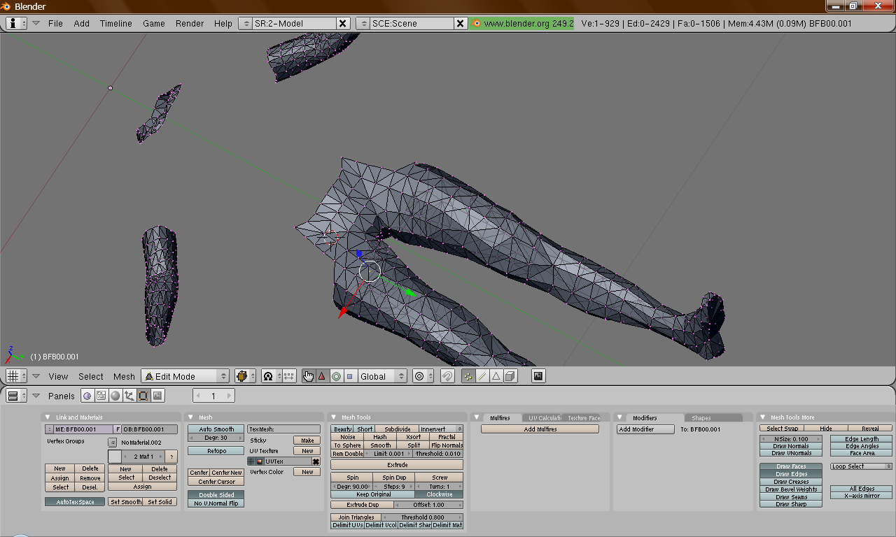Switch to the Shapes tab
Screen dimensions: 896x537
701,418
